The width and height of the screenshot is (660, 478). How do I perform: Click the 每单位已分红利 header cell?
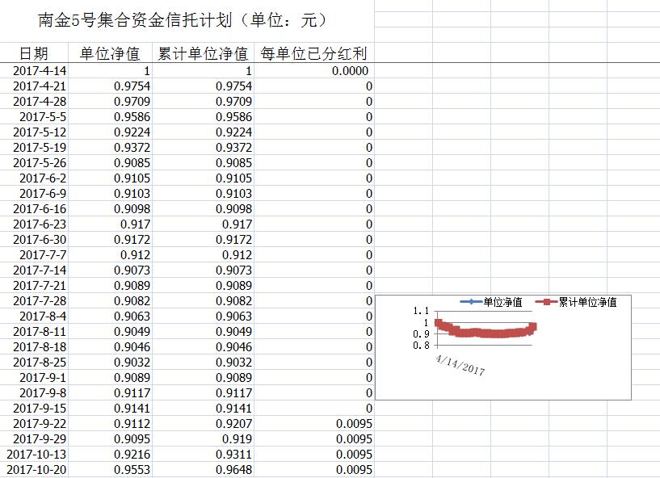point(314,54)
